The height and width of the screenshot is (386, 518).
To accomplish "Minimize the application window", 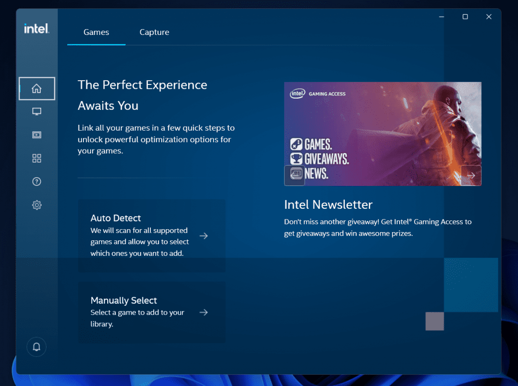I will (x=441, y=16).
